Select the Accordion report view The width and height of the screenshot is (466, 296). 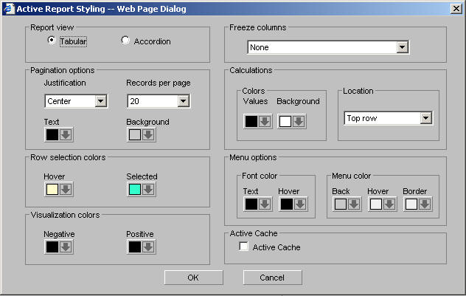coord(125,41)
